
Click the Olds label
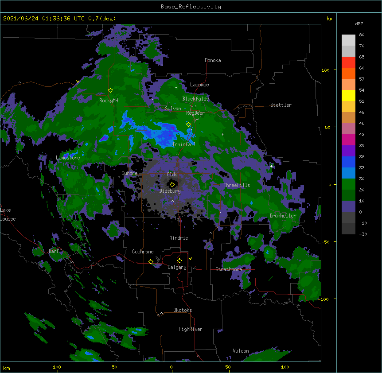[172, 175]
